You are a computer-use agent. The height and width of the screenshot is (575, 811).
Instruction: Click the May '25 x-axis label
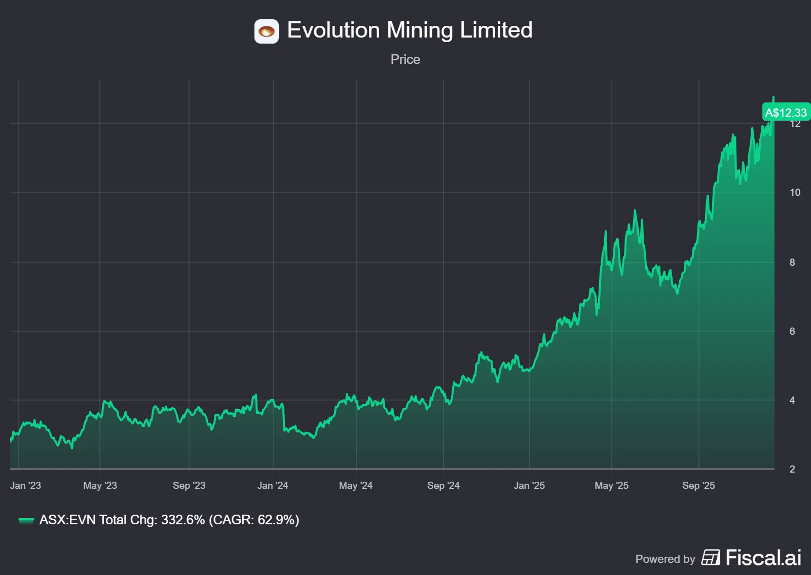pos(611,485)
